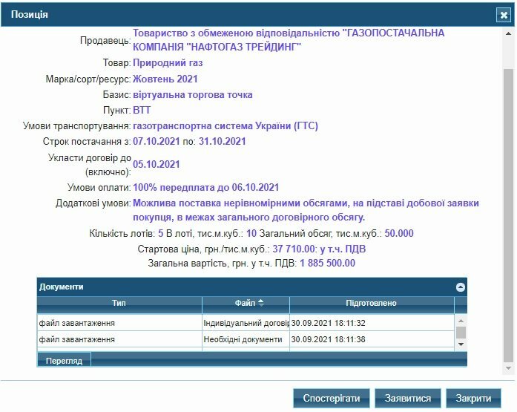Click starting price 37 710.00
Viewport: 517px width, 412px height.
click(x=294, y=249)
